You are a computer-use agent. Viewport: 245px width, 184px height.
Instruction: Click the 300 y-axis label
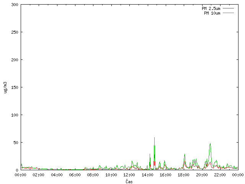(15, 5)
